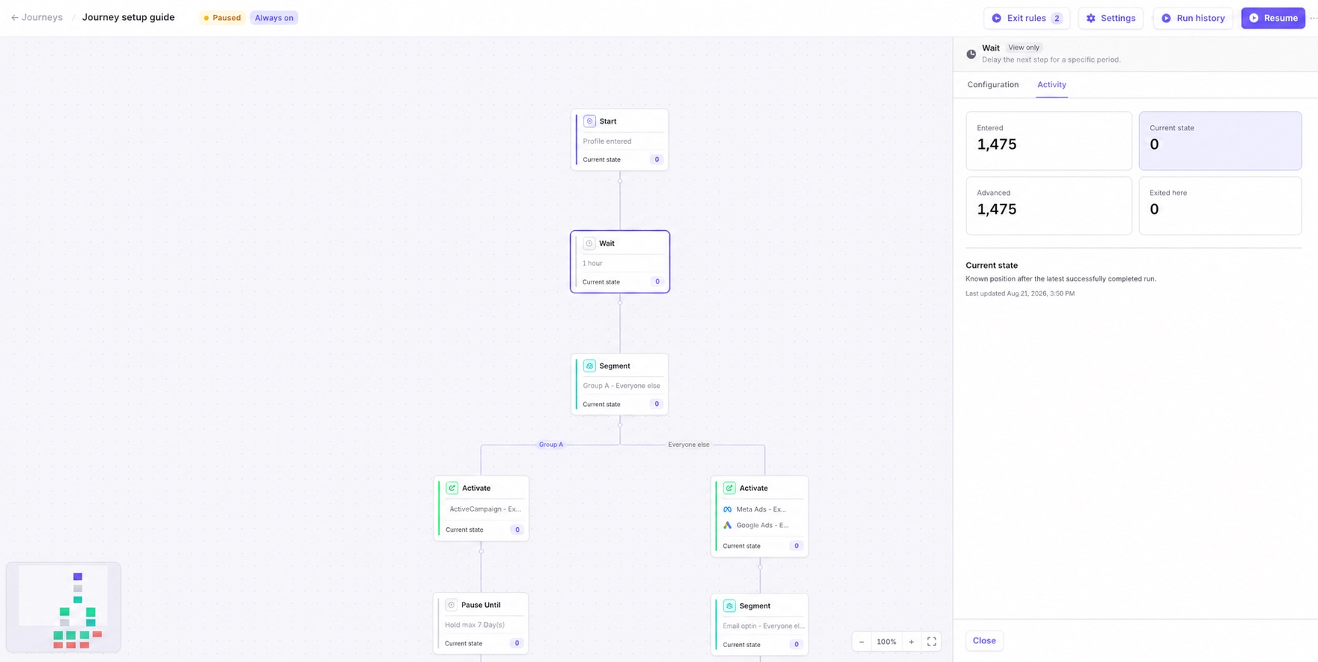1318x662 pixels.
Task: Click the journey minimap thumbnail
Action: [63, 608]
